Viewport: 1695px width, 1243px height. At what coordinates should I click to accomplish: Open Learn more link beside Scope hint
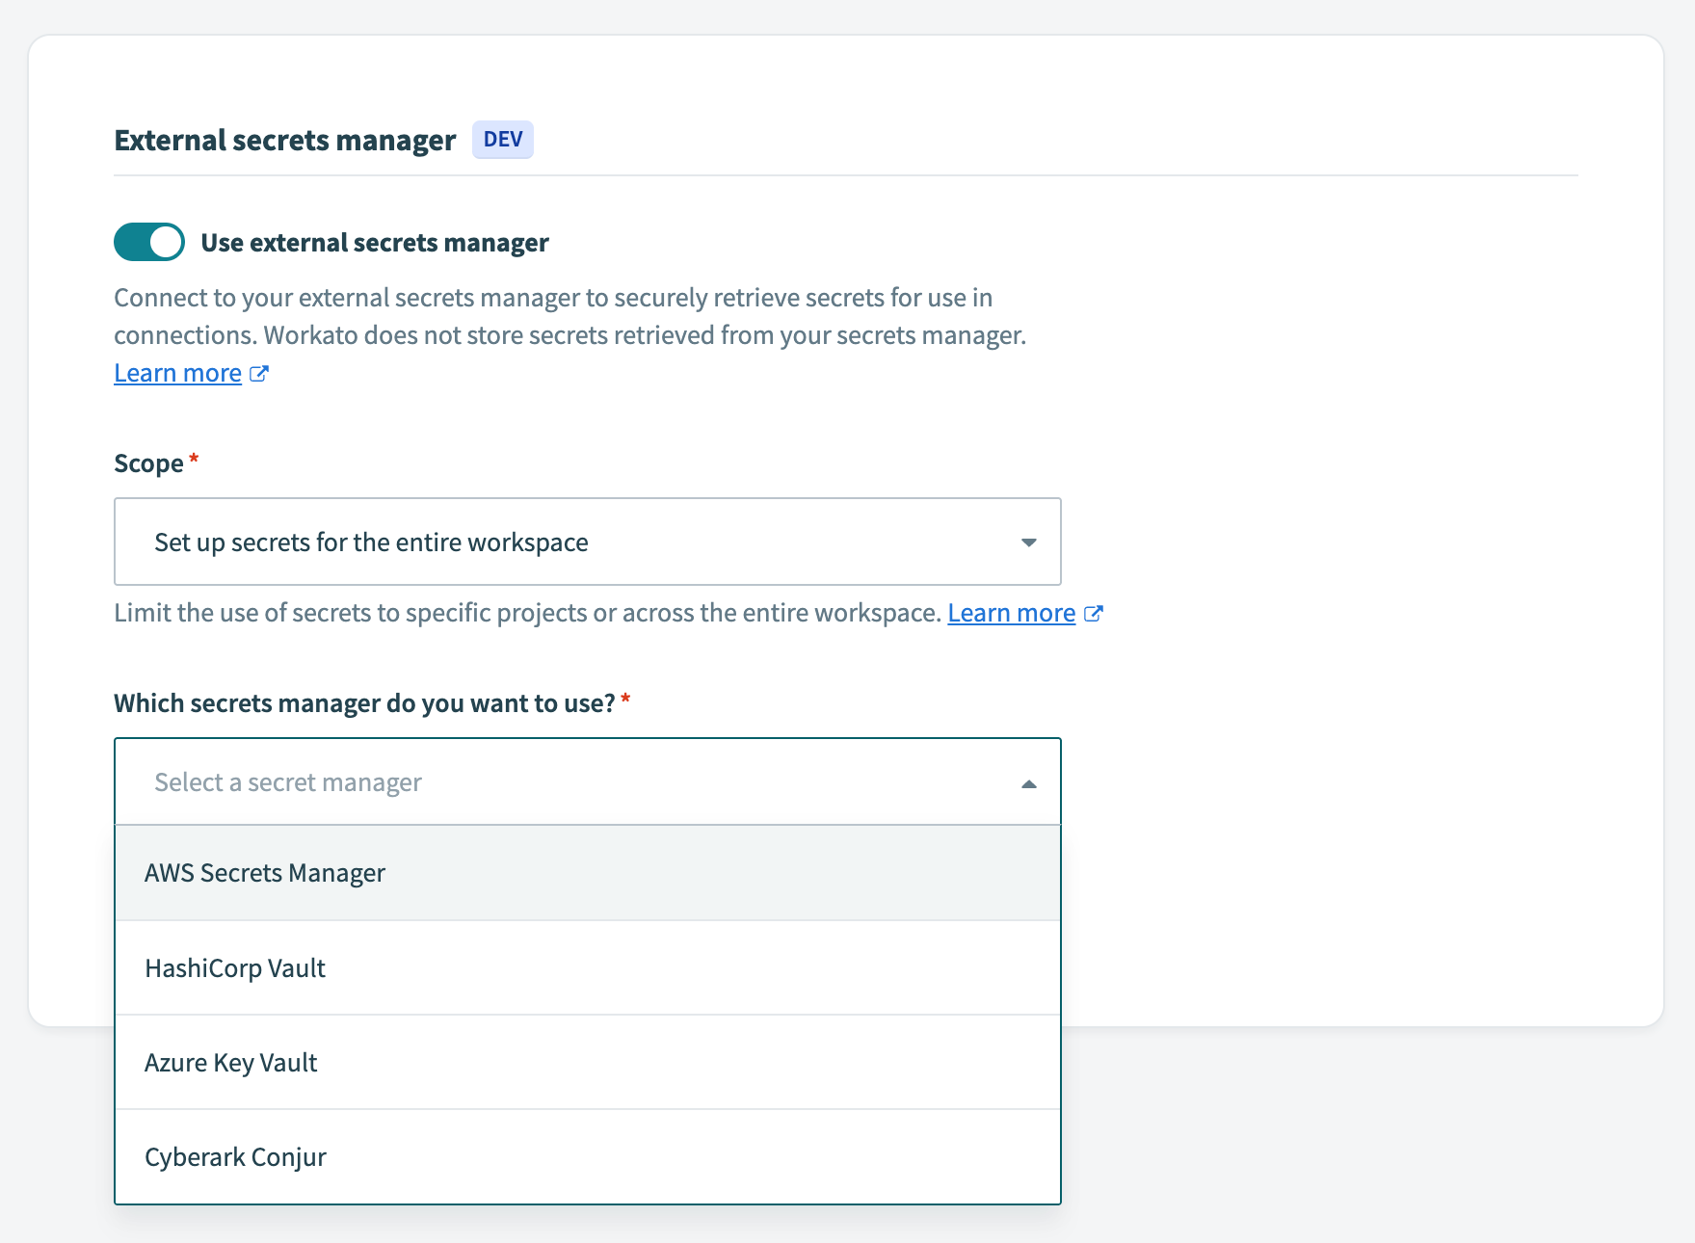click(1011, 613)
